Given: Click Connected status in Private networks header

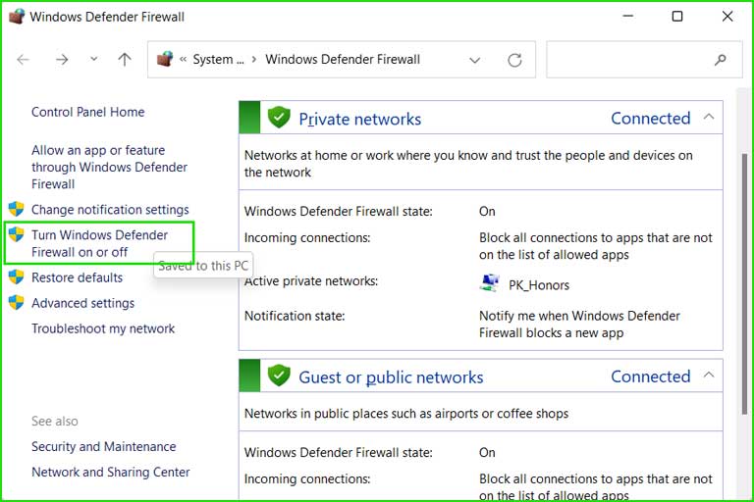Looking at the screenshot, I should click(650, 119).
